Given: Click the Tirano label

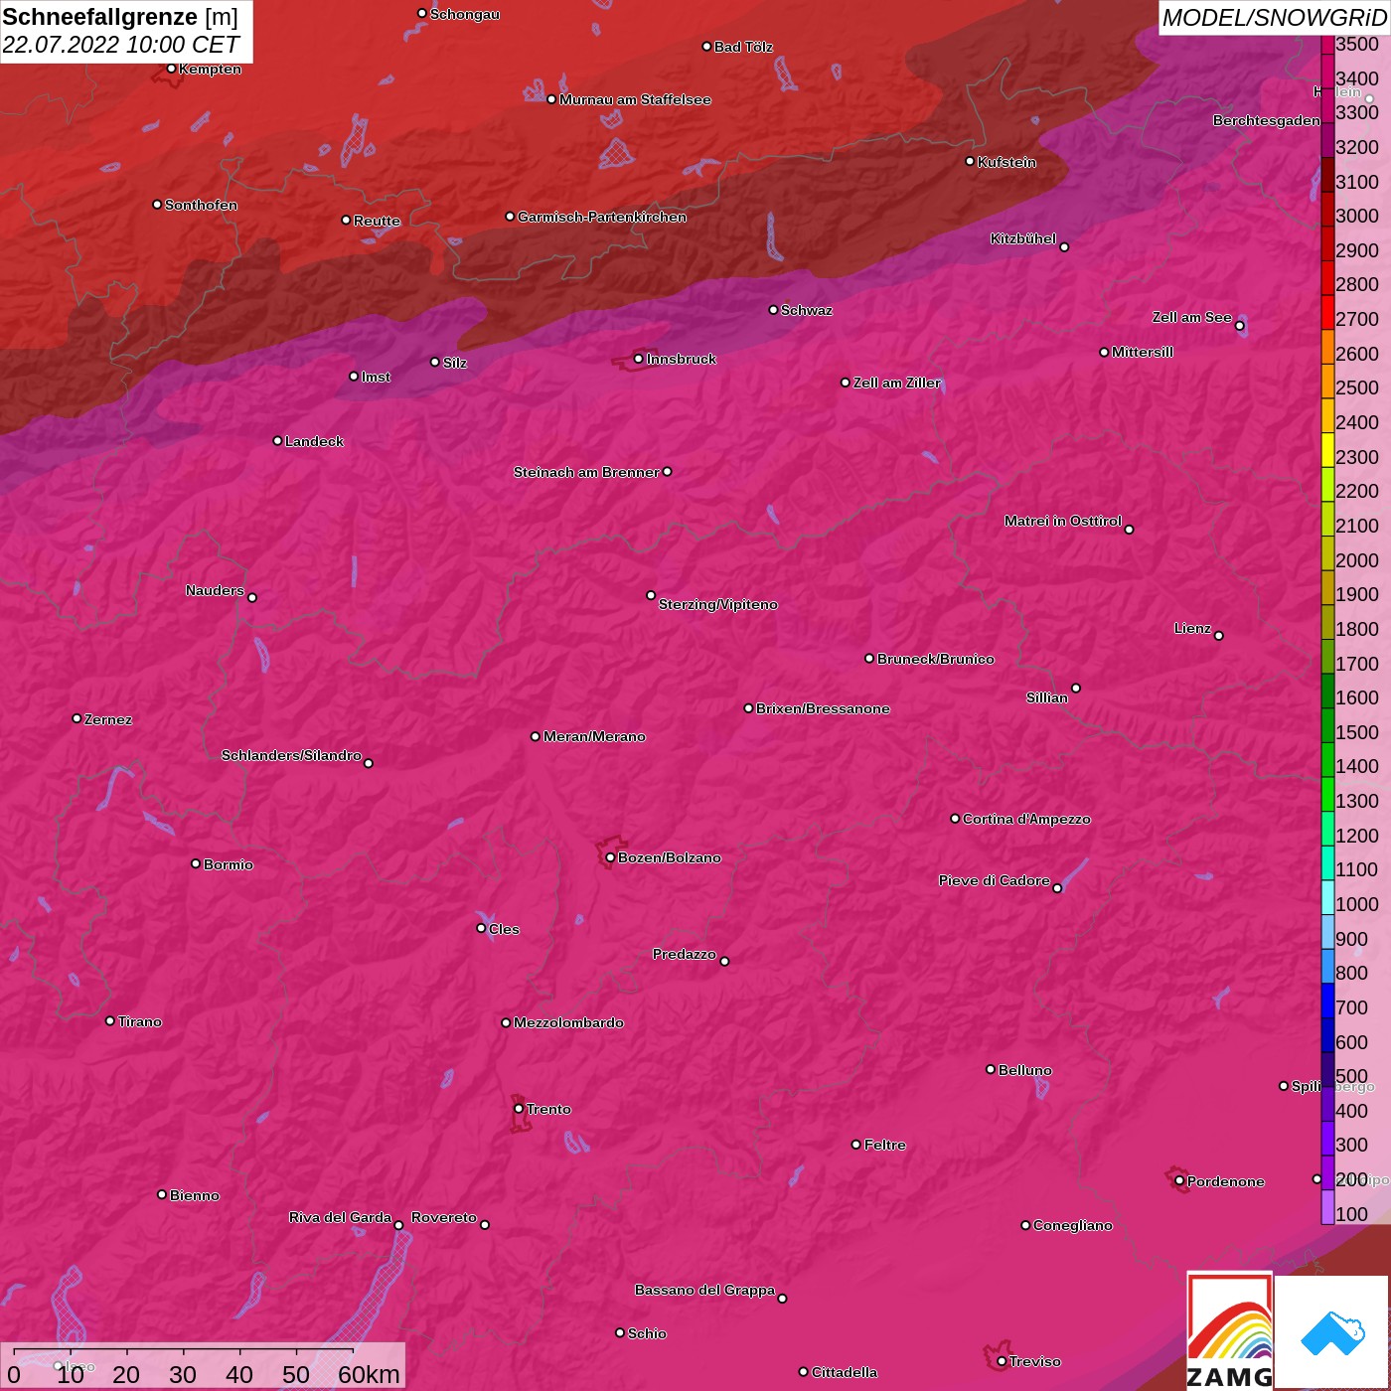Looking at the screenshot, I should pos(140,1021).
